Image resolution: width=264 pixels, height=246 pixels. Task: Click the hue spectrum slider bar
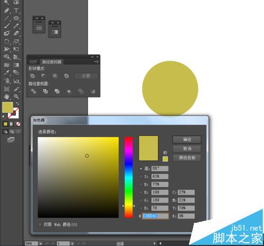tap(129, 178)
